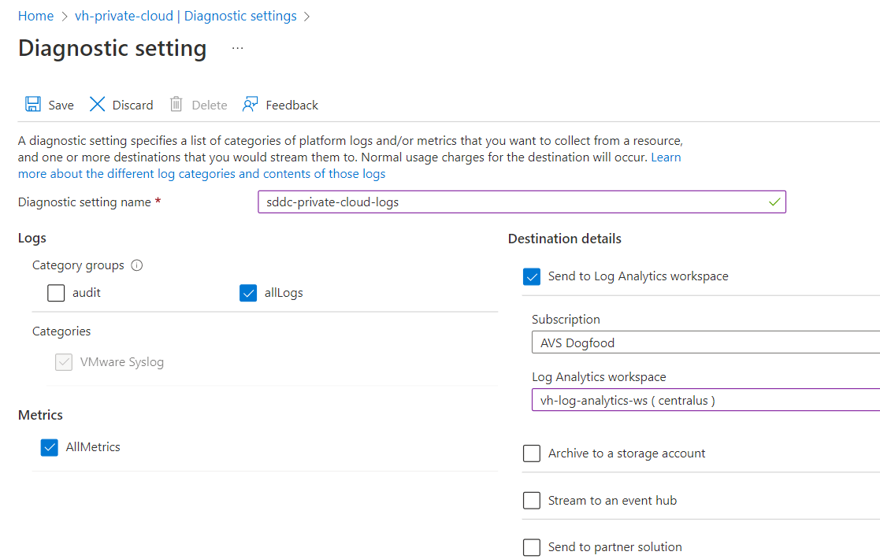Image resolution: width=880 pixels, height=559 pixels.
Task: Go to Home breadcrumb link
Action: pos(36,17)
